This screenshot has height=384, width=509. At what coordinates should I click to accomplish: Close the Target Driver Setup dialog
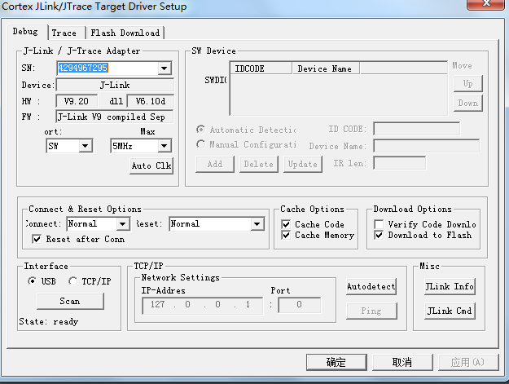point(485,4)
